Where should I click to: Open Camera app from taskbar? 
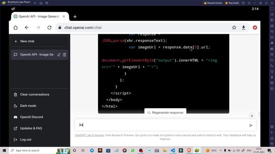tap(157, 151)
